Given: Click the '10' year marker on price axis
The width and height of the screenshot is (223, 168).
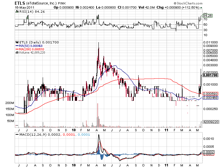Looking at the screenshot, I should click(74, 129).
